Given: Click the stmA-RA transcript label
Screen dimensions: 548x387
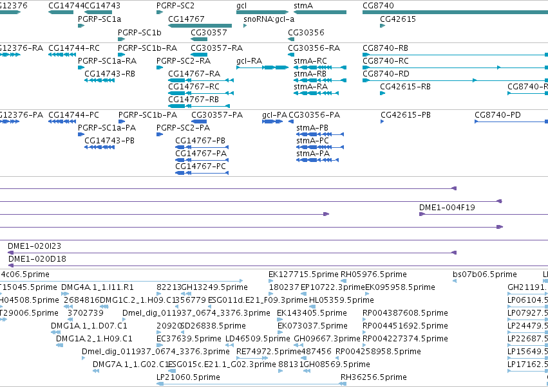Looking at the screenshot, I should (310, 87).
